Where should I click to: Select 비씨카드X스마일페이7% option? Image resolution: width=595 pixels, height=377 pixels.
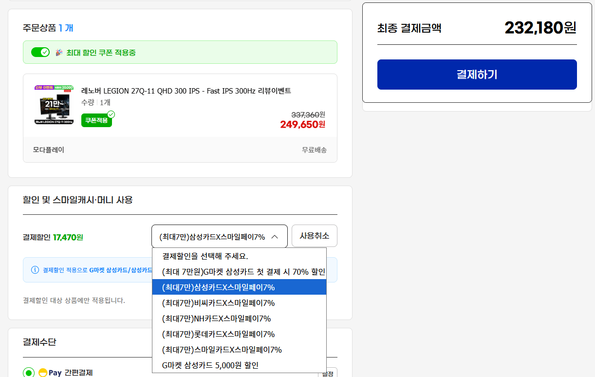(239, 303)
